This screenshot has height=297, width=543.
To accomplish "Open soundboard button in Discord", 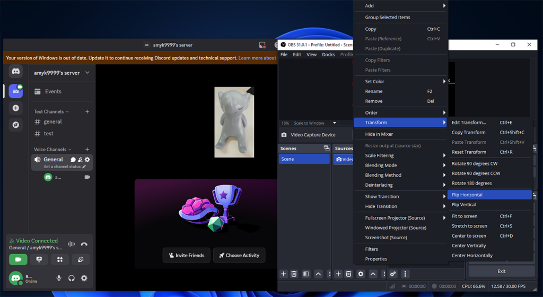I will pos(81,259).
